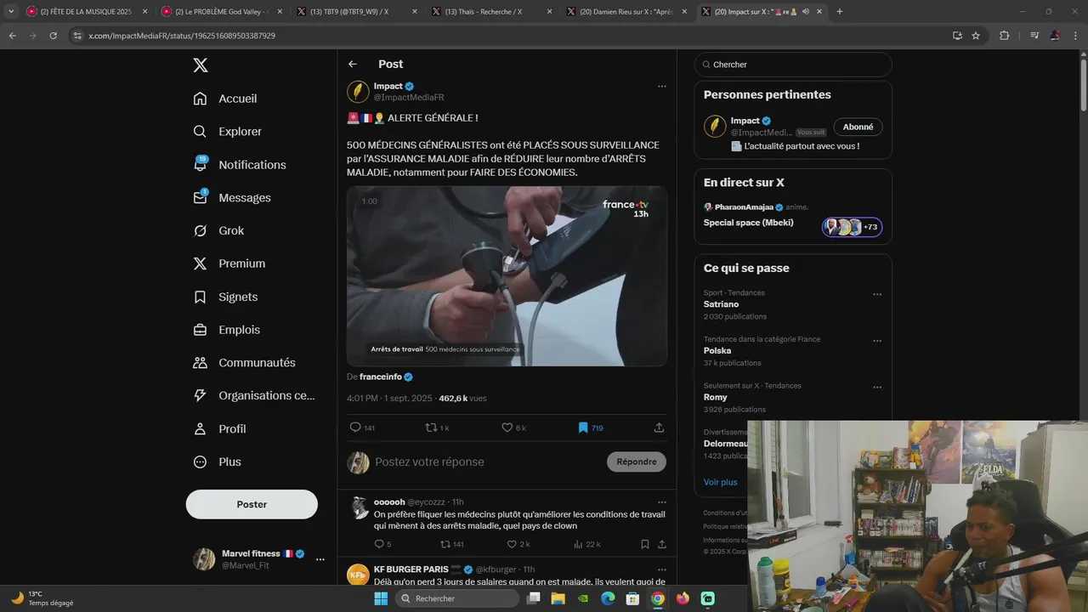This screenshot has width=1088, height=612.
Task: Open franceinfo source link
Action: point(386,377)
